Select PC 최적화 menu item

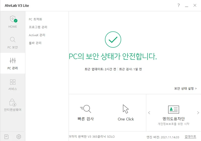[x=35, y=19]
